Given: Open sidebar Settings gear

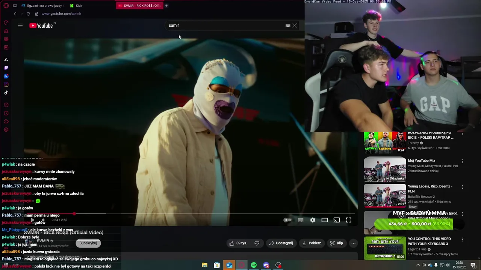Looking at the screenshot, I should coord(6,130).
